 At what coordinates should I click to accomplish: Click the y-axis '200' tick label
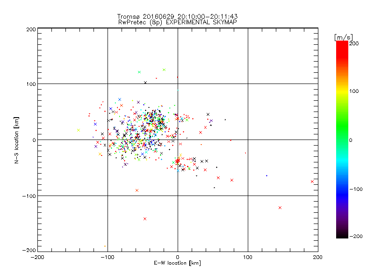click(31, 29)
